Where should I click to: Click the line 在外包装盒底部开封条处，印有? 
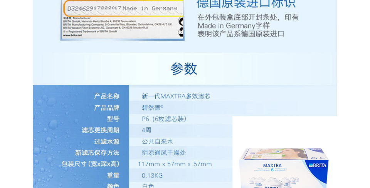[x=248, y=17]
